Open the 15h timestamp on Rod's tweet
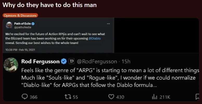Viewport: 202px width, 104px height. pyautogui.click(x=126, y=61)
